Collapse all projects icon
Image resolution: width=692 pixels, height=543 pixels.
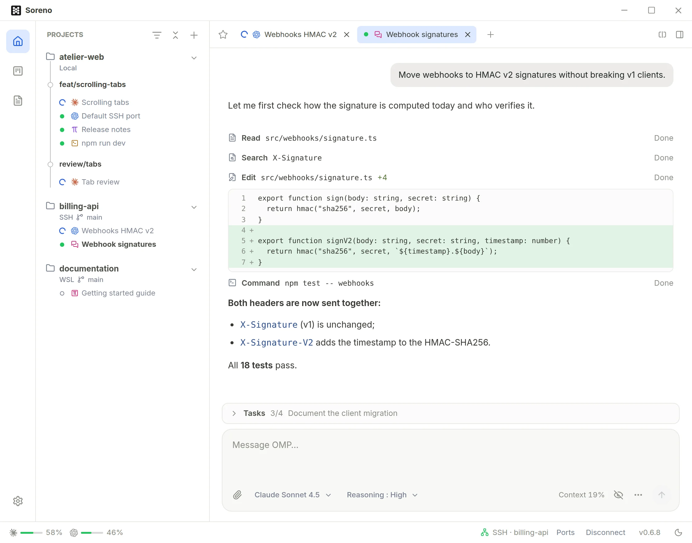click(x=175, y=35)
